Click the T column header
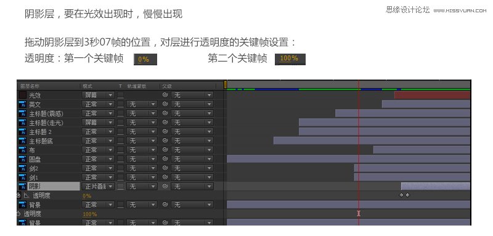The image size is (493, 236). 120,86
